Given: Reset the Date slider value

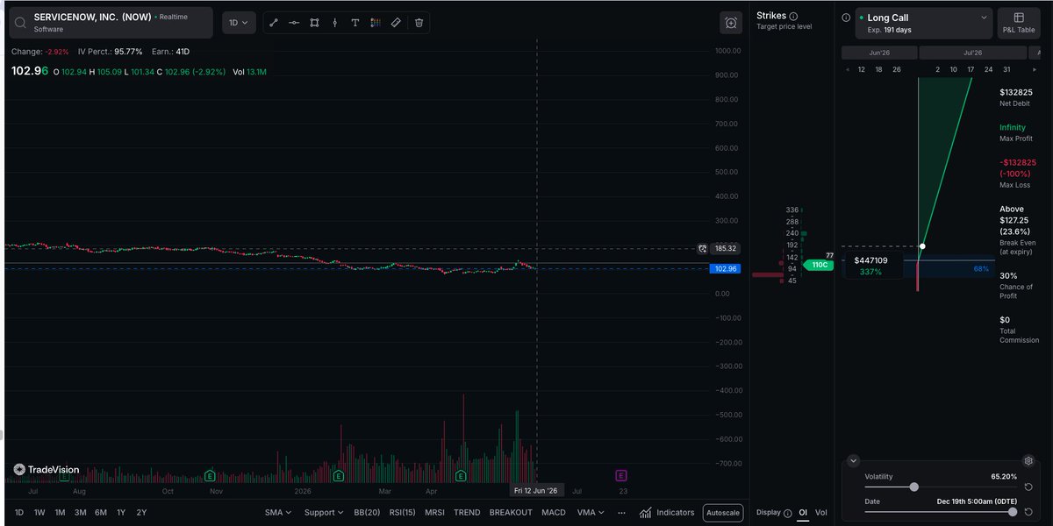Looking at the screenshot, I should click(1028, 511).
